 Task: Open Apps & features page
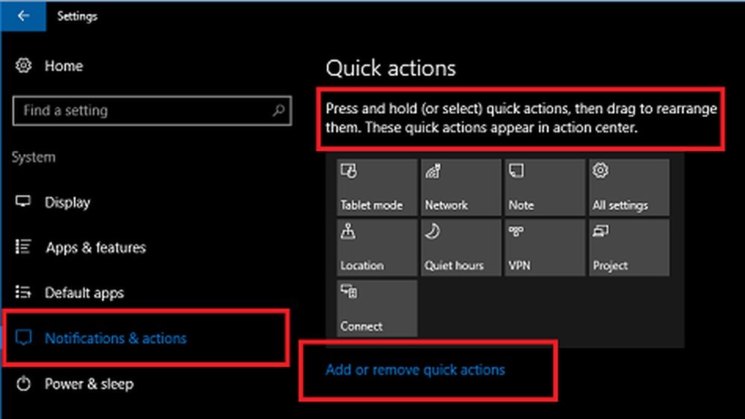point(95,247)
